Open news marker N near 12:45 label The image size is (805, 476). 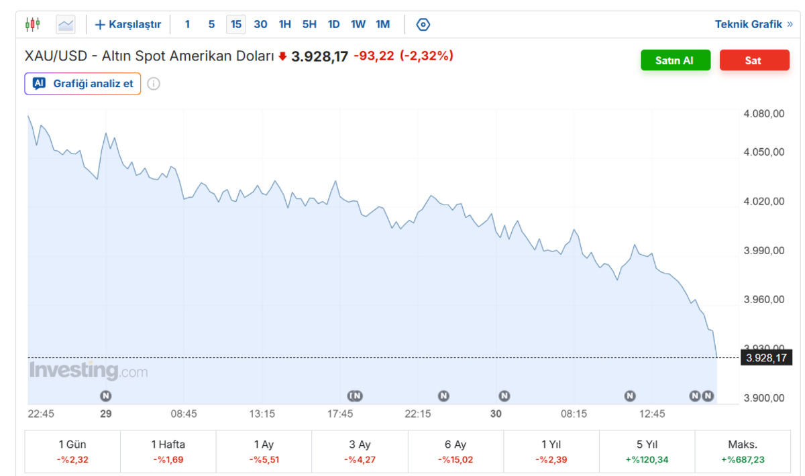coord(630,396)
